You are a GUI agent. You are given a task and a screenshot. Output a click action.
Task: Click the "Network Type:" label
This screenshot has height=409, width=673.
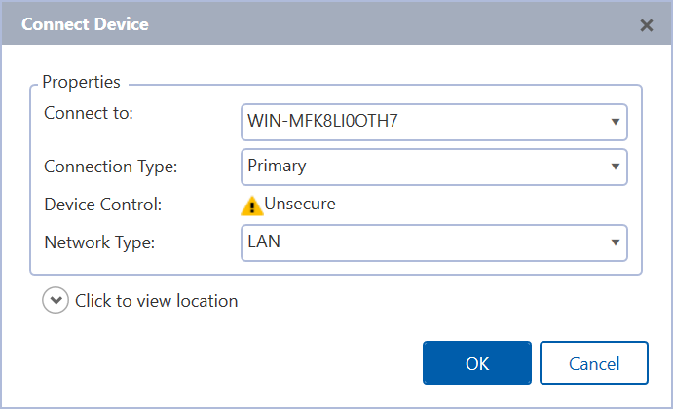tap(98, 242)
